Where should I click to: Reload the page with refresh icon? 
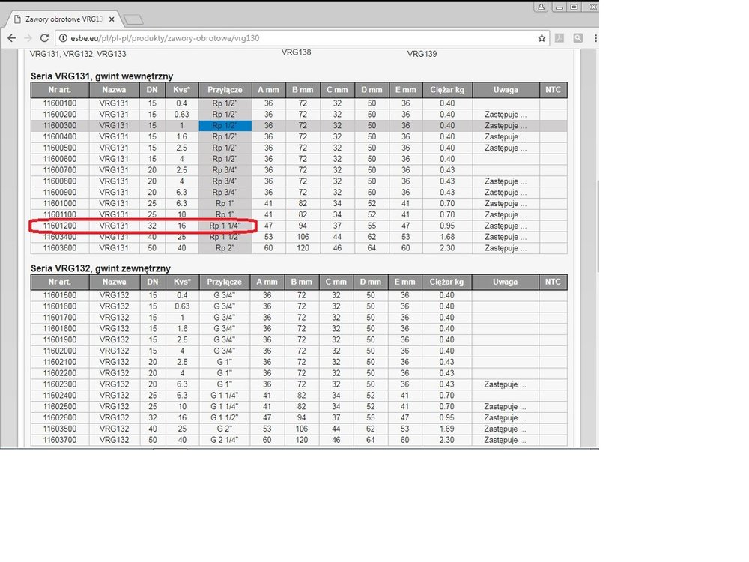point(46,38)
